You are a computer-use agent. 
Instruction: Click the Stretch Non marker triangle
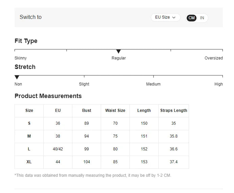17,77
